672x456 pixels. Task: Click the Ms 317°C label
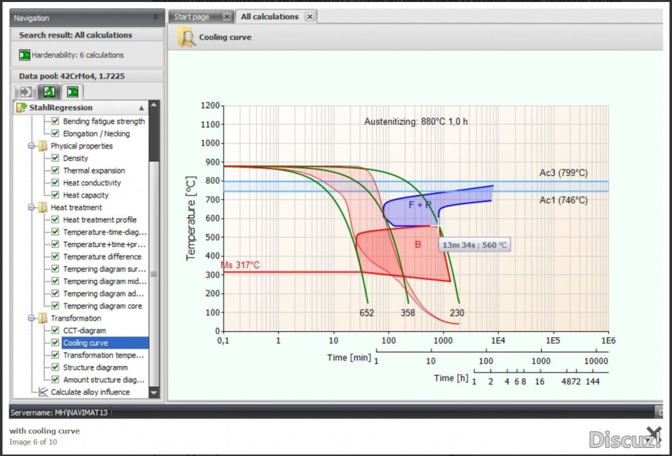tap(240, 265)
